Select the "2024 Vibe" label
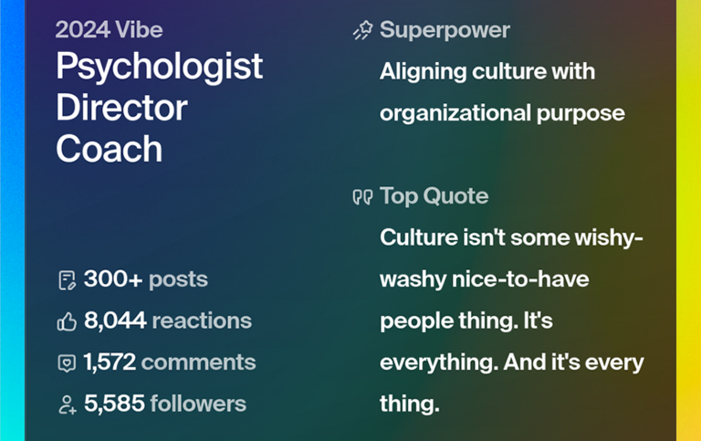Image resolution: width=701 pixels, height=441 pixels. (x=109, y=29)
